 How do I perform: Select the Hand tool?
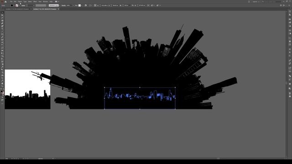click(2, 83)
